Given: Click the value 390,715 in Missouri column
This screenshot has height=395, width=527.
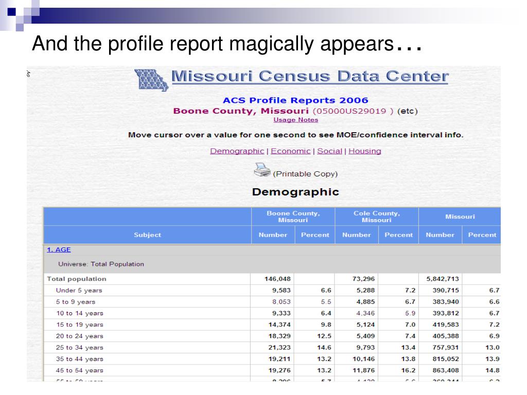Looking at the screenshot, I should pos(446,290).
